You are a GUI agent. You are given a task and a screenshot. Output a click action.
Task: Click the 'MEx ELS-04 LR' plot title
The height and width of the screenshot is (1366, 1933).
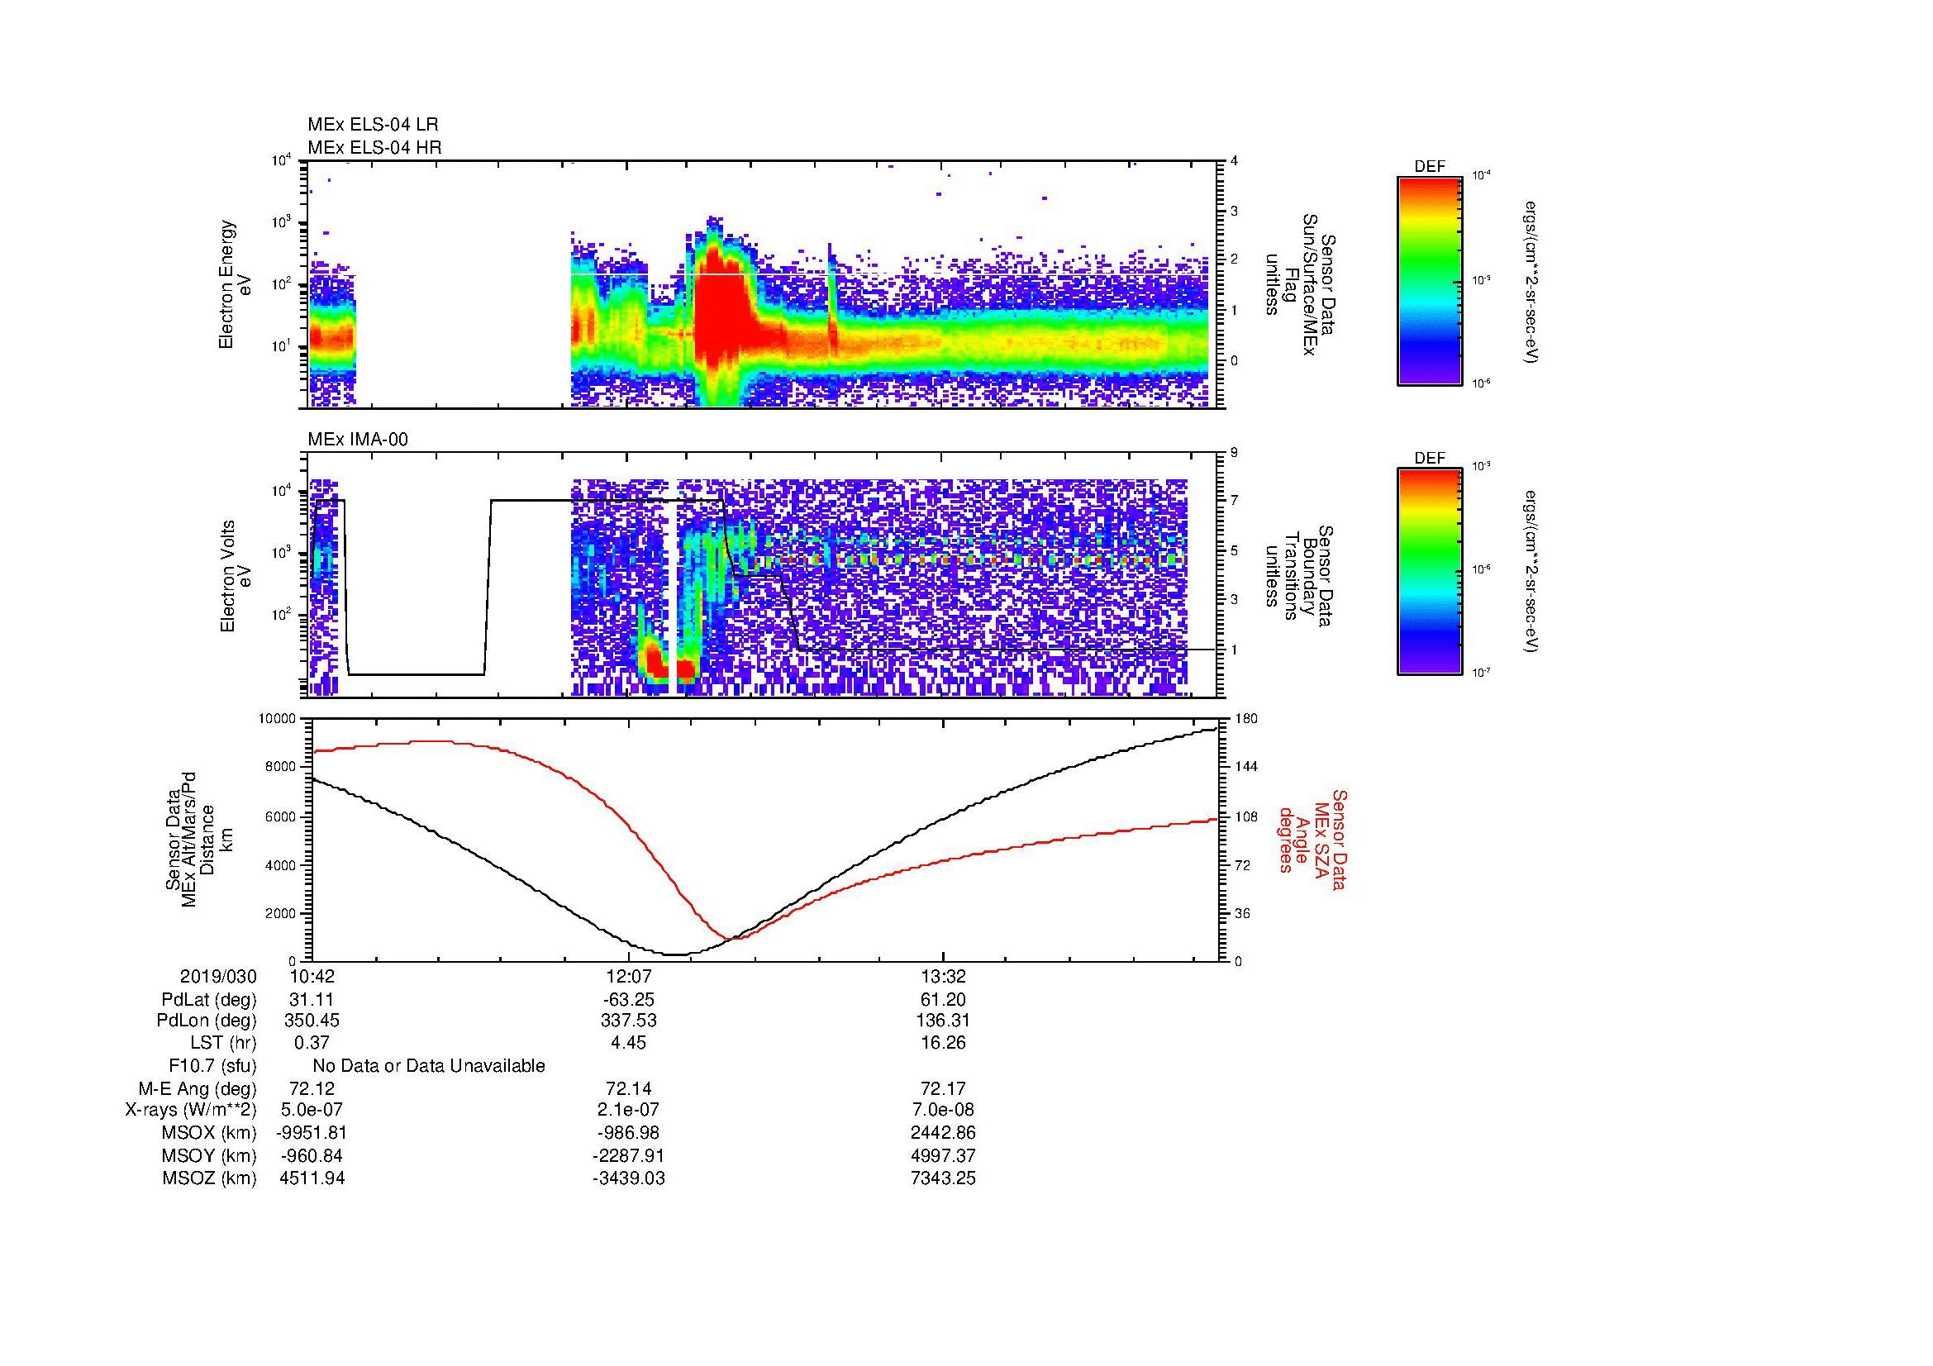pyautogui.click(x=373, y=125)
